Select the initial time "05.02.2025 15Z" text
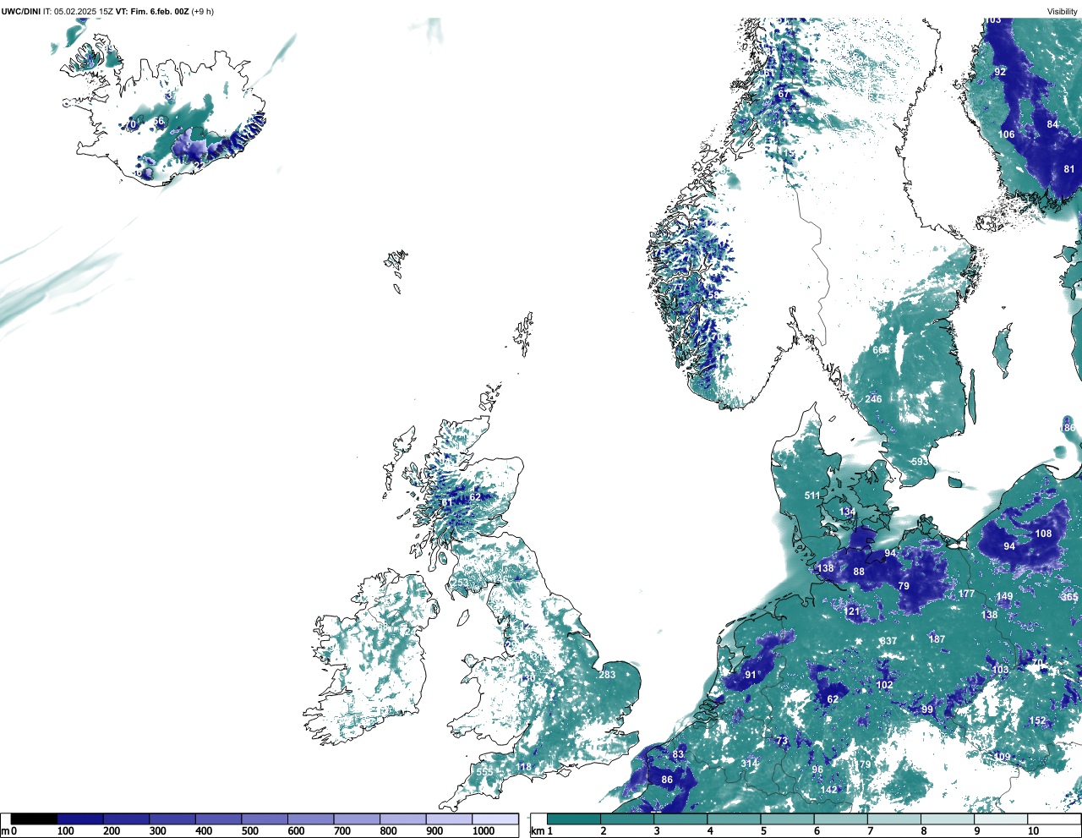The width and height of the screenshot is (1082, 838). point(83,11)
